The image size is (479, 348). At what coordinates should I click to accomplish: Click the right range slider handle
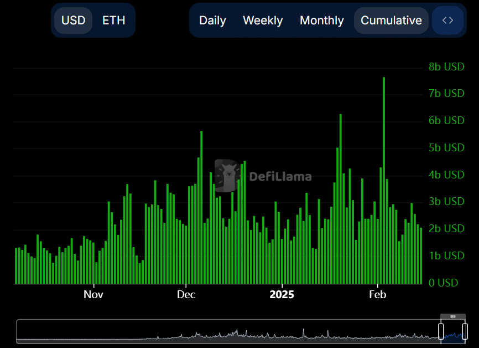click(465, 331)
